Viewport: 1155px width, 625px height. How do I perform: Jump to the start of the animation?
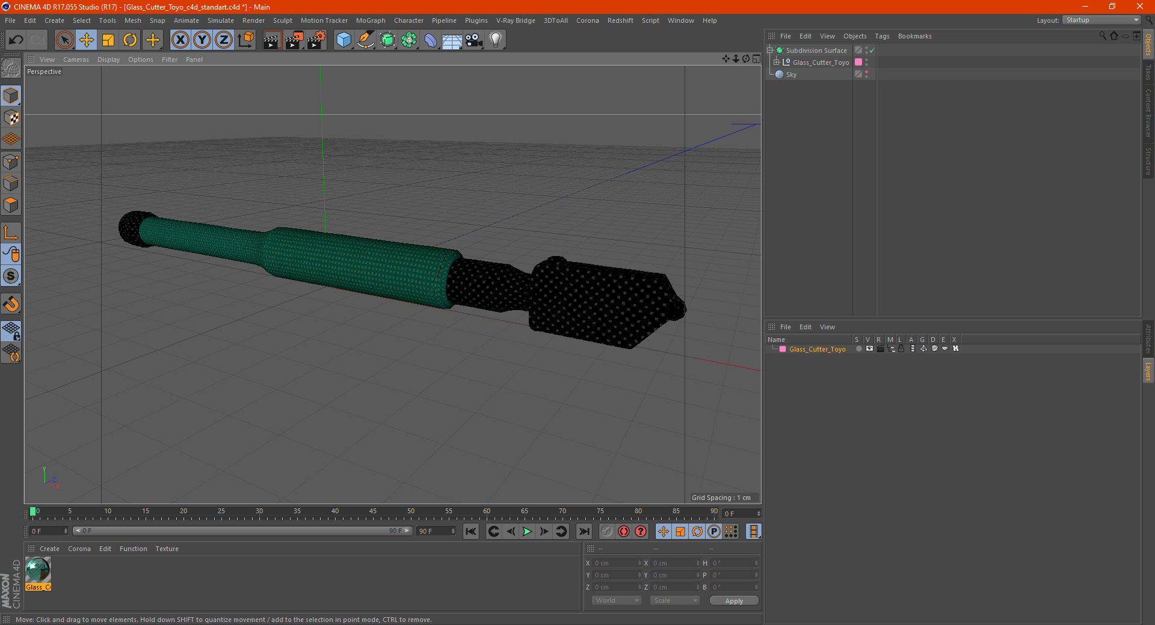pyautogui.click(x=470, y=531)
